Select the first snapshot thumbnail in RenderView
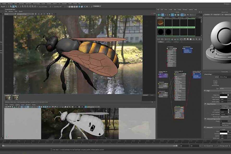The height and width of the screenshot is (154, 231). point(8,98)
